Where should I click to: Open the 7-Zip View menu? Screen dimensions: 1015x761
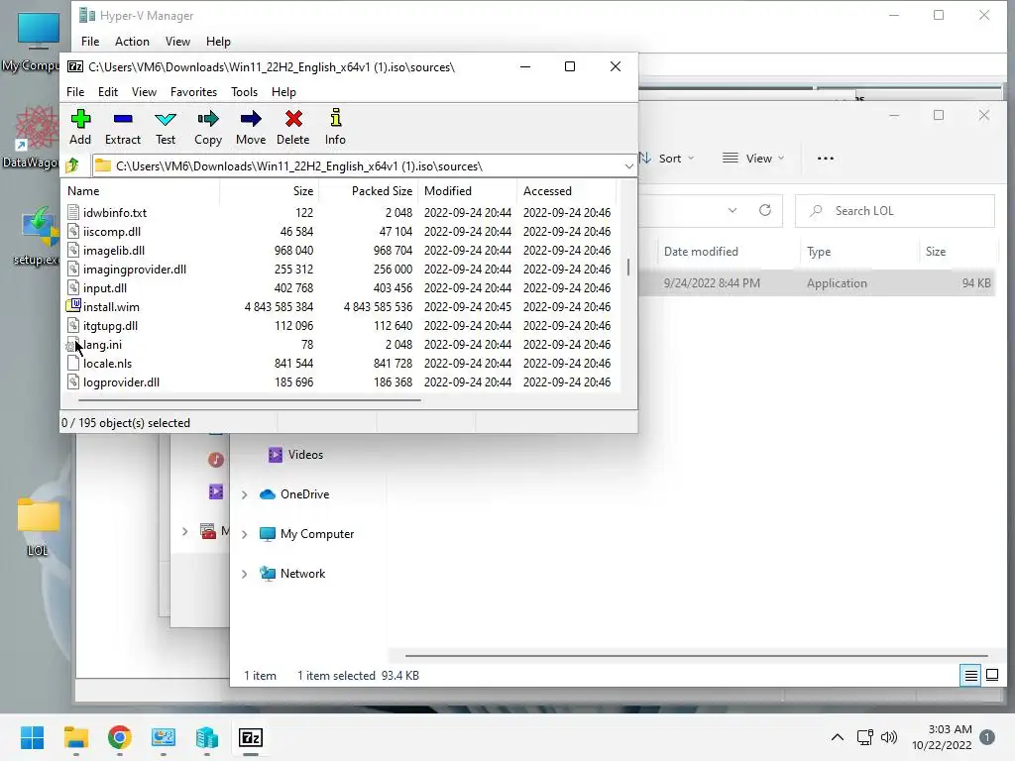coord(144,92)
